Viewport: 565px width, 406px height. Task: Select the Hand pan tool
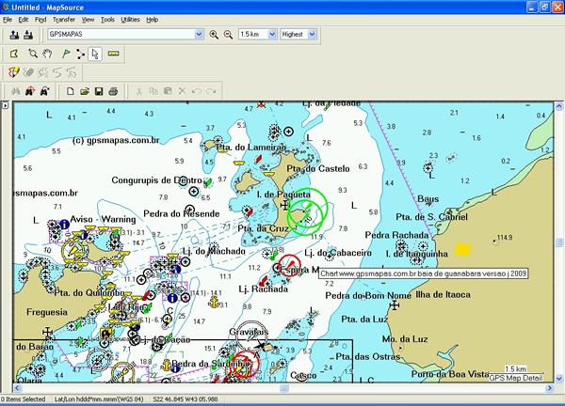point(47,54)
